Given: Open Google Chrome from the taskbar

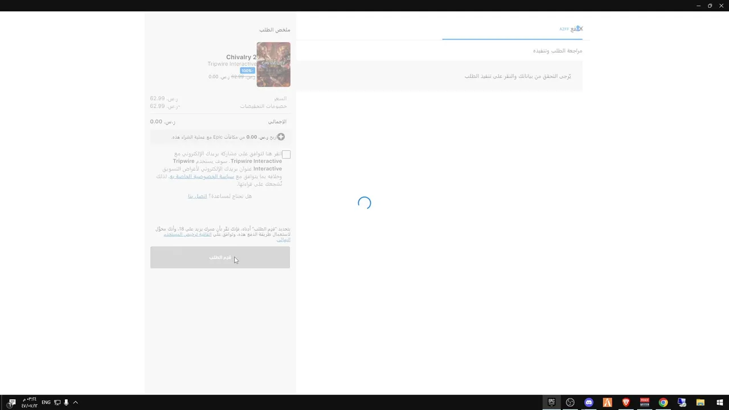Looking at the screenshot, I should (663, 403).
